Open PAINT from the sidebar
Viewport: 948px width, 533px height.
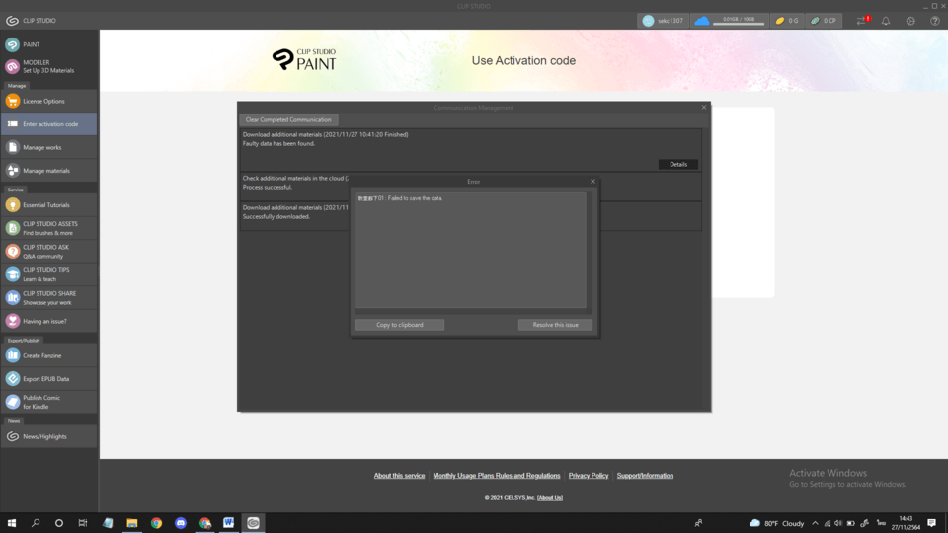click(x=48, y=44)
